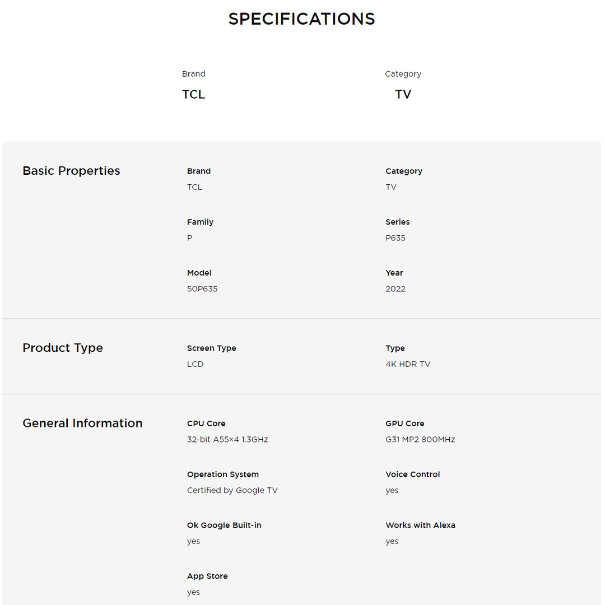Click the App Store label
Image resolution: width=605 pixels, height=605 pixels.
coord(207,576)
